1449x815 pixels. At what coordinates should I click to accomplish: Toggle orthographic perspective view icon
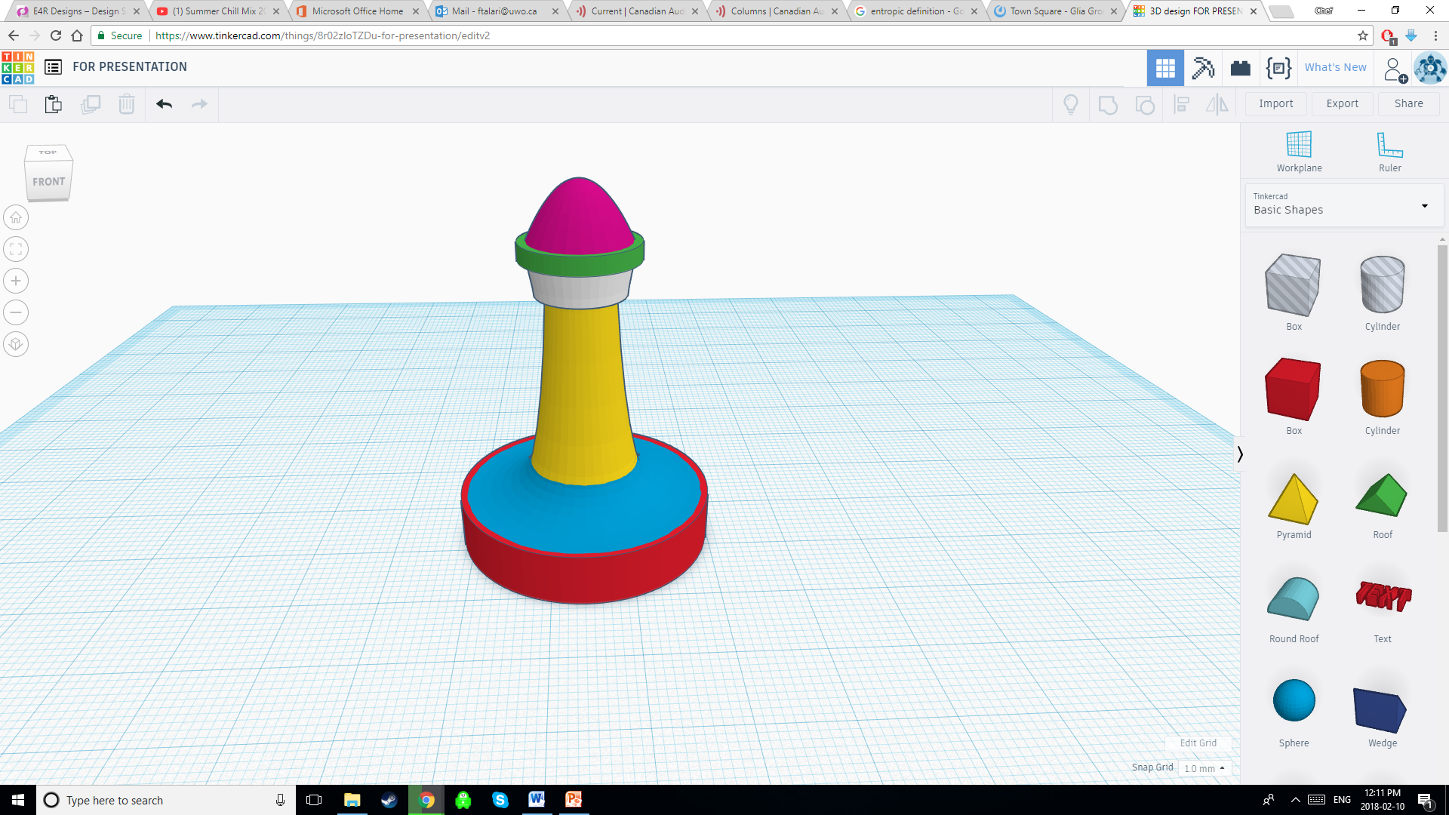[x=16, y=344]
